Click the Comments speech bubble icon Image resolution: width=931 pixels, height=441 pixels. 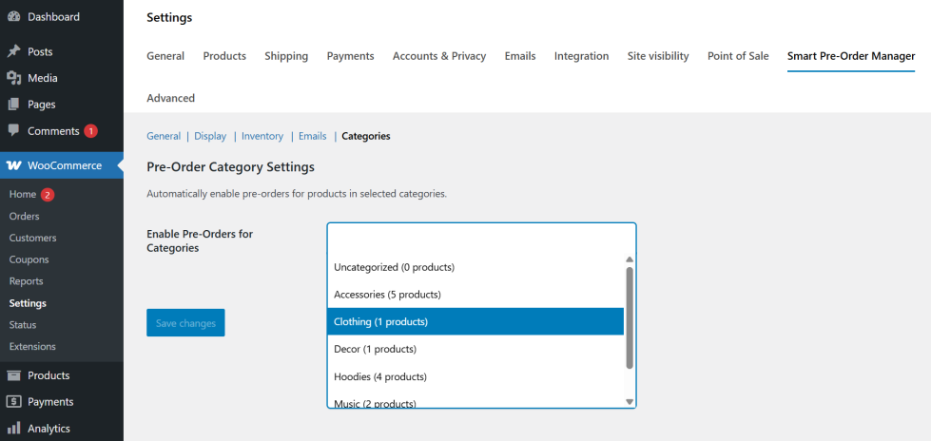coord(13,130)
